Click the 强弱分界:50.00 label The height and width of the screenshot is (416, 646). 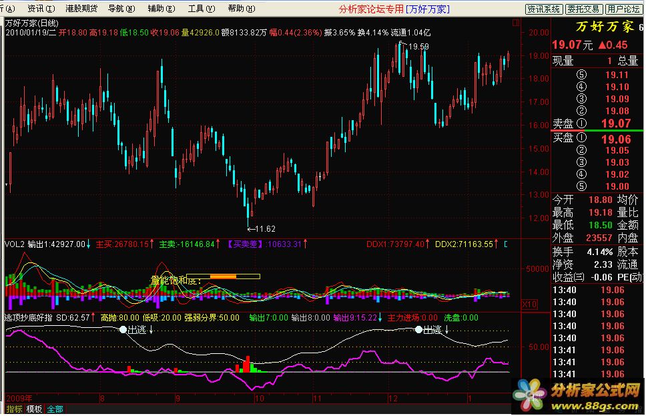click(x=212, y=317)
